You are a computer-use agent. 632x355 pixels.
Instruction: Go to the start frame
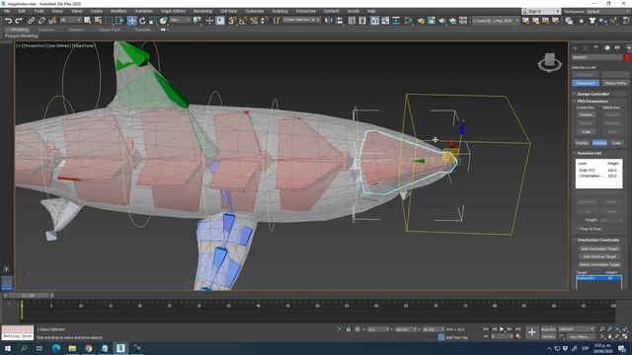[486, 329]
